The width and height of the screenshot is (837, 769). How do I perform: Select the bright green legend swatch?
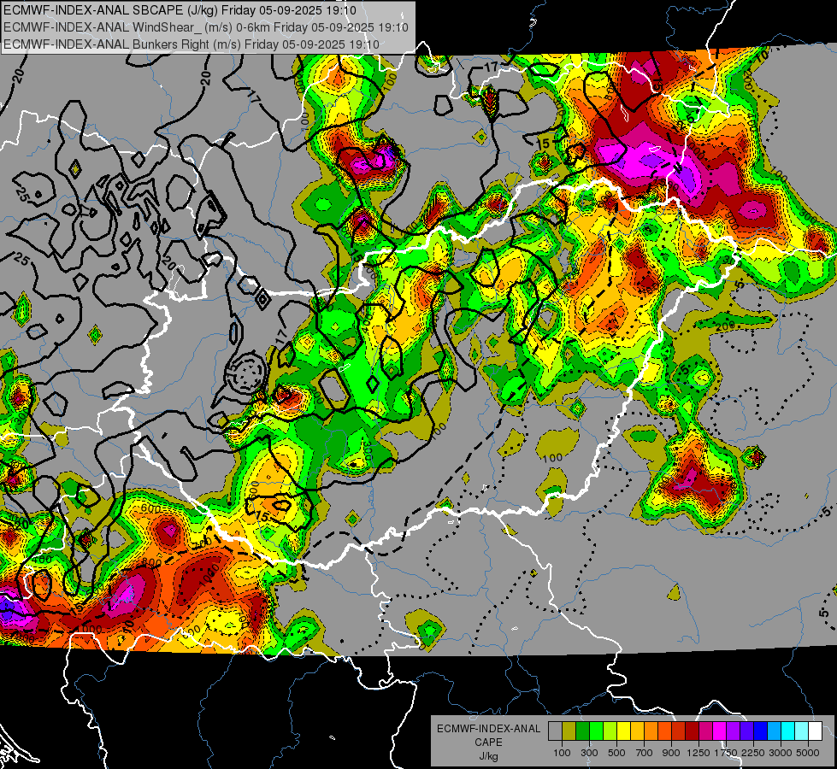596,731
